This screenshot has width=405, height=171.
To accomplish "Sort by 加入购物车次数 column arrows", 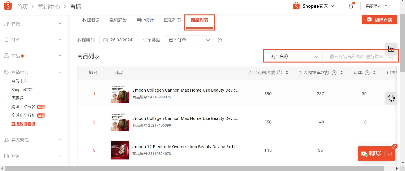I will pyautogui.click(x=342, y=73).
